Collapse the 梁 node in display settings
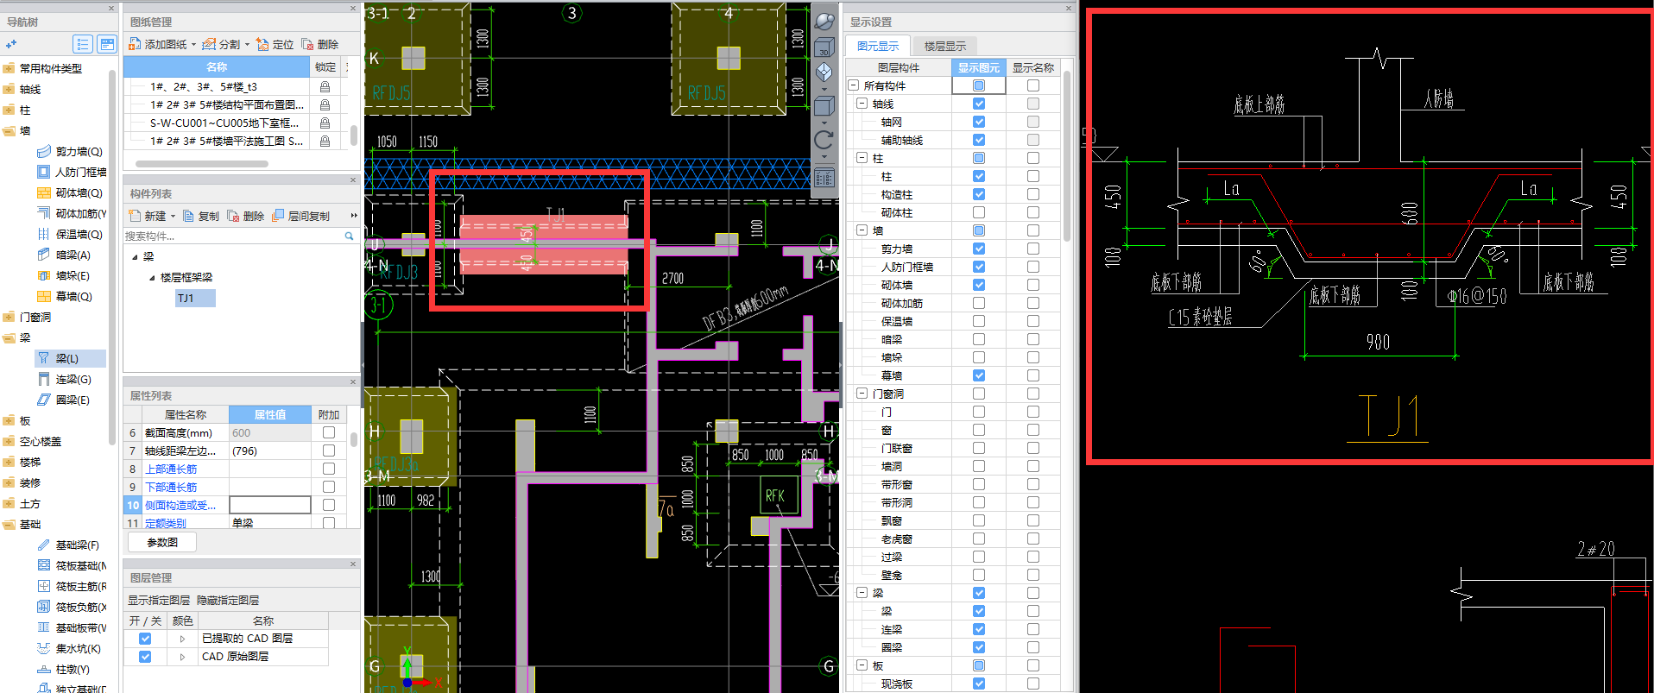The width and height of the screenshot is (1654, 693). click(x=862, y=593)
